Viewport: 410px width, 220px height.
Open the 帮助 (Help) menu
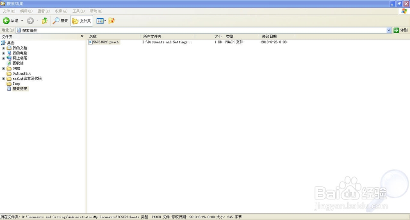pos(96,11)
